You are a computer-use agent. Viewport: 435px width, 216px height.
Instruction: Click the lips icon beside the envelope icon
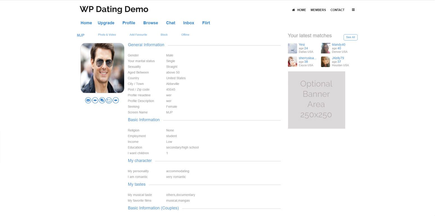coord(95,100)
